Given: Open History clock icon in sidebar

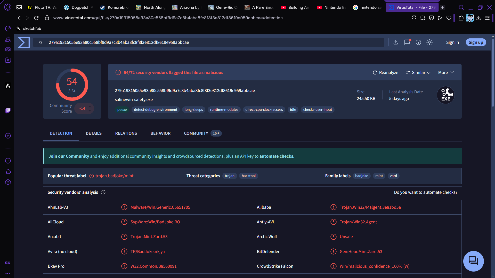Looking at the screenshot, I should click(x=8, y=161).
